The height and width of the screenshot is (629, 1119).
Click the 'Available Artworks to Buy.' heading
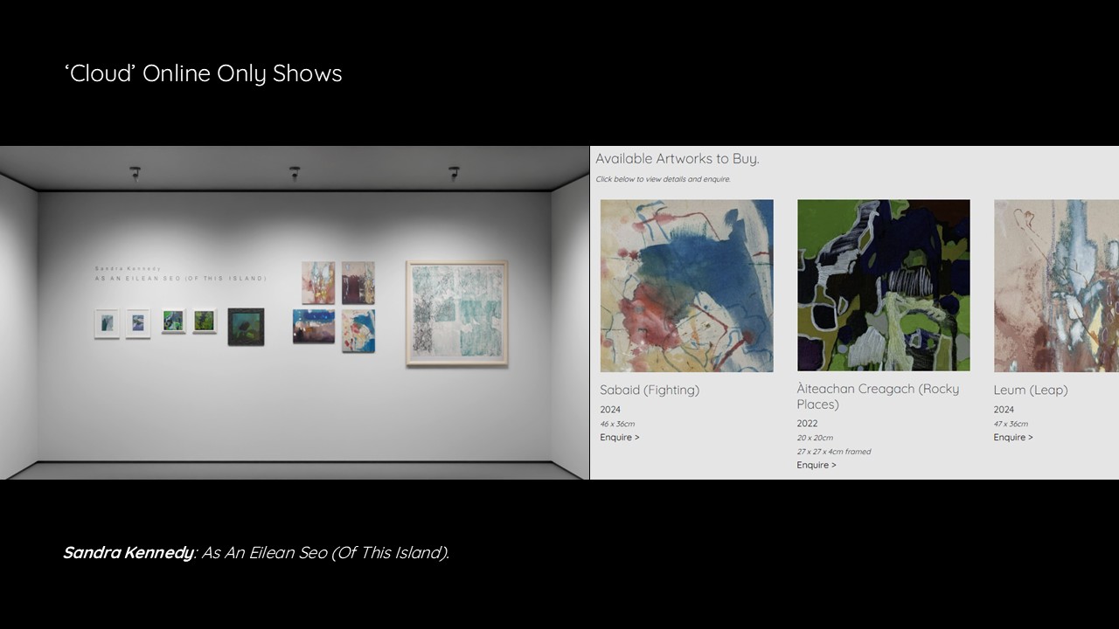[x=678, y=159]
